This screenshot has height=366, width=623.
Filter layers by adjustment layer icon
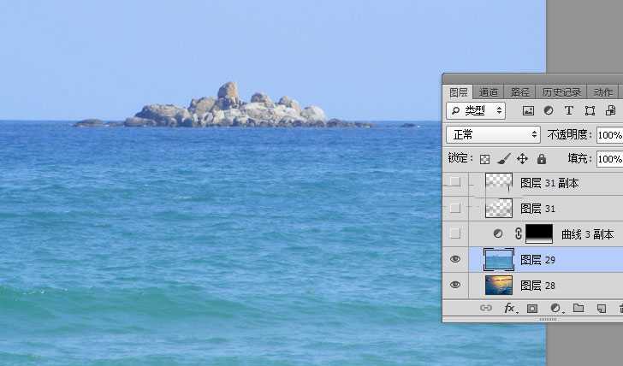pyautogui.click(x=549, y=110)
